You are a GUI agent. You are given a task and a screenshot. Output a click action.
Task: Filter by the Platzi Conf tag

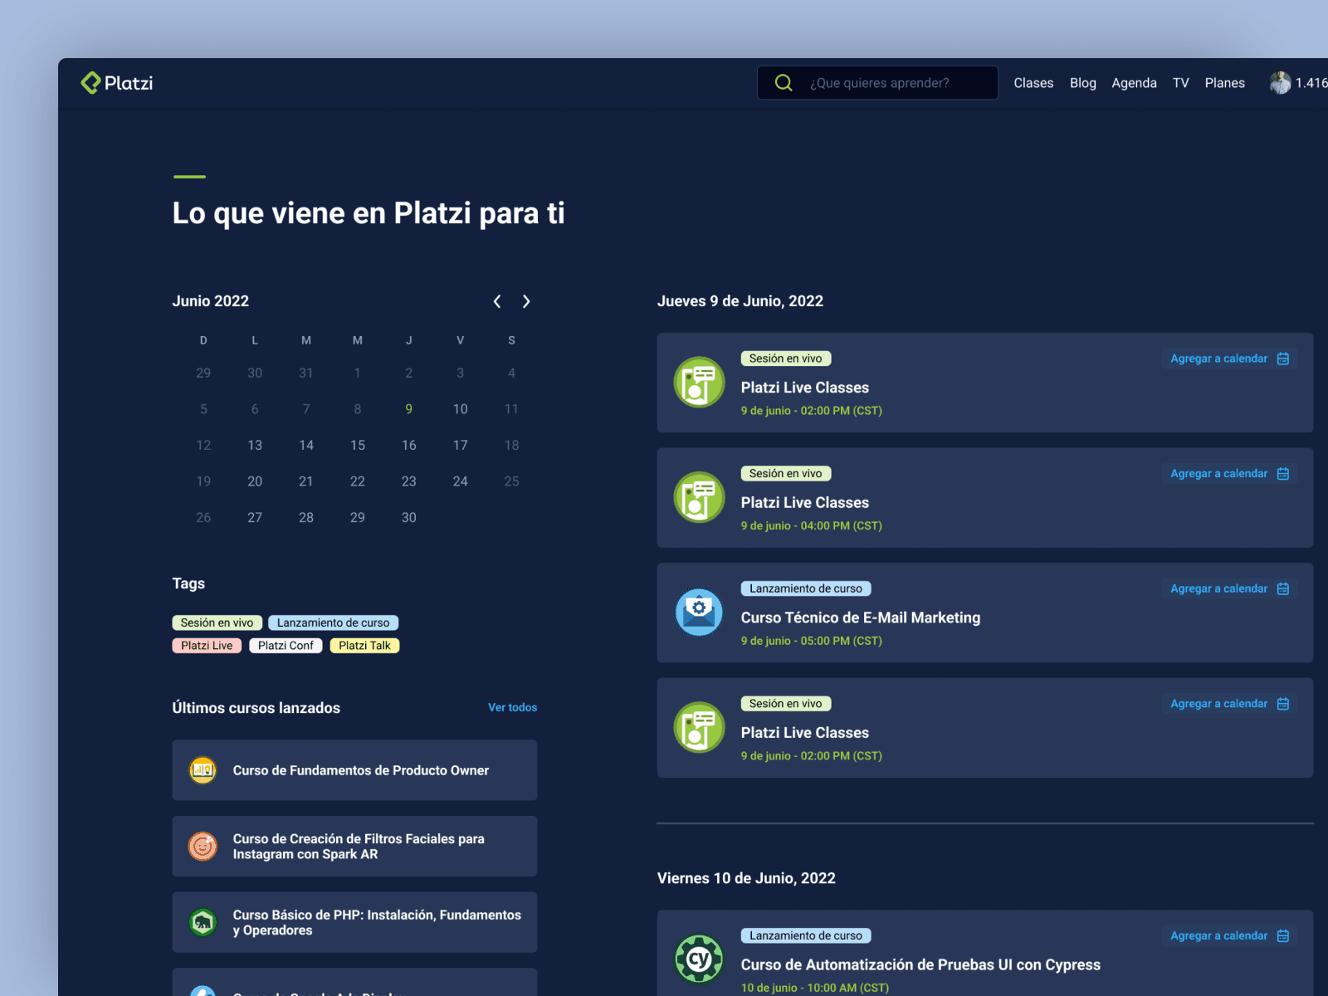click(x=286, y=646)
